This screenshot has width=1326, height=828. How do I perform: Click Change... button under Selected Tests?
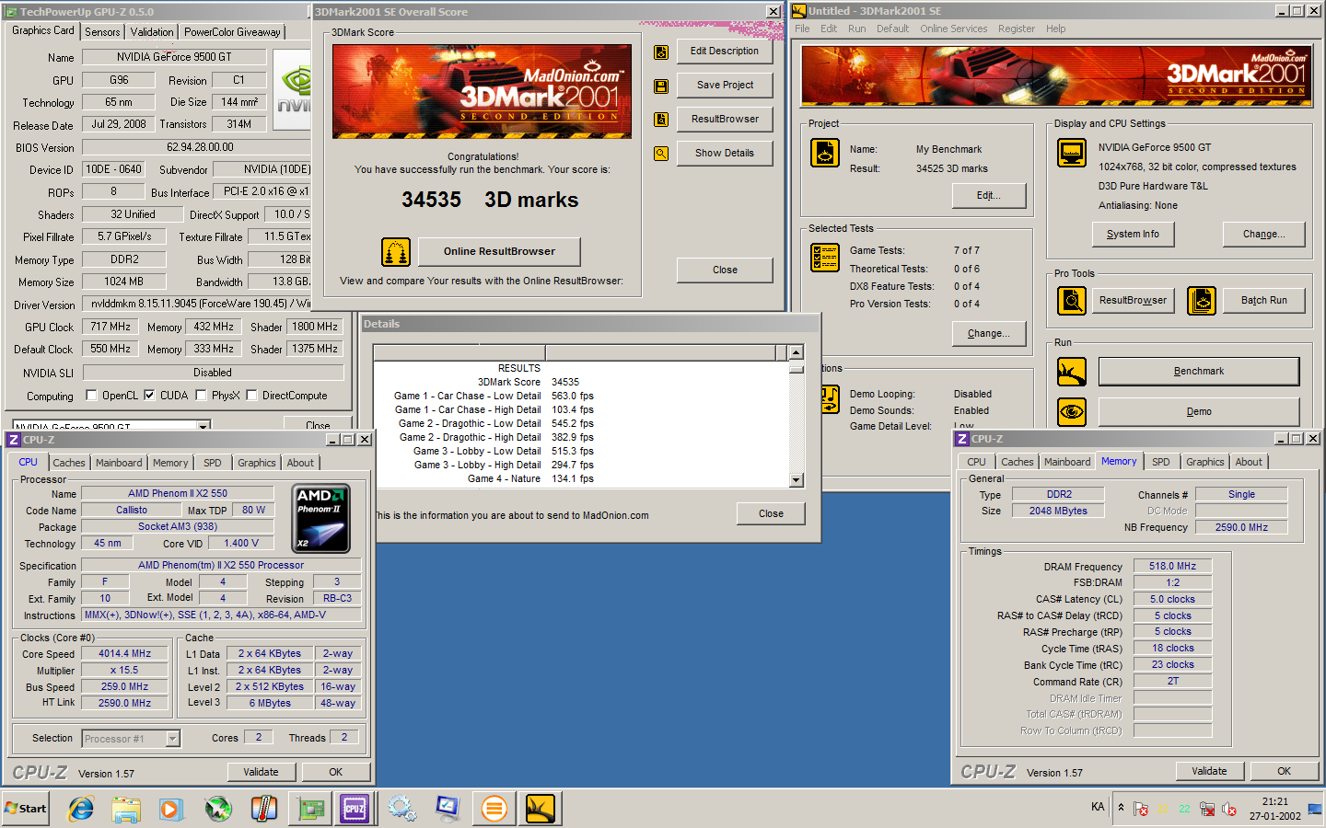pos(989,333)
